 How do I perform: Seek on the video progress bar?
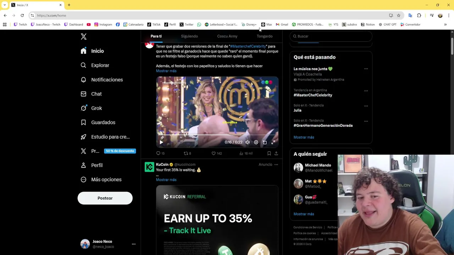(x=217, y=136)
